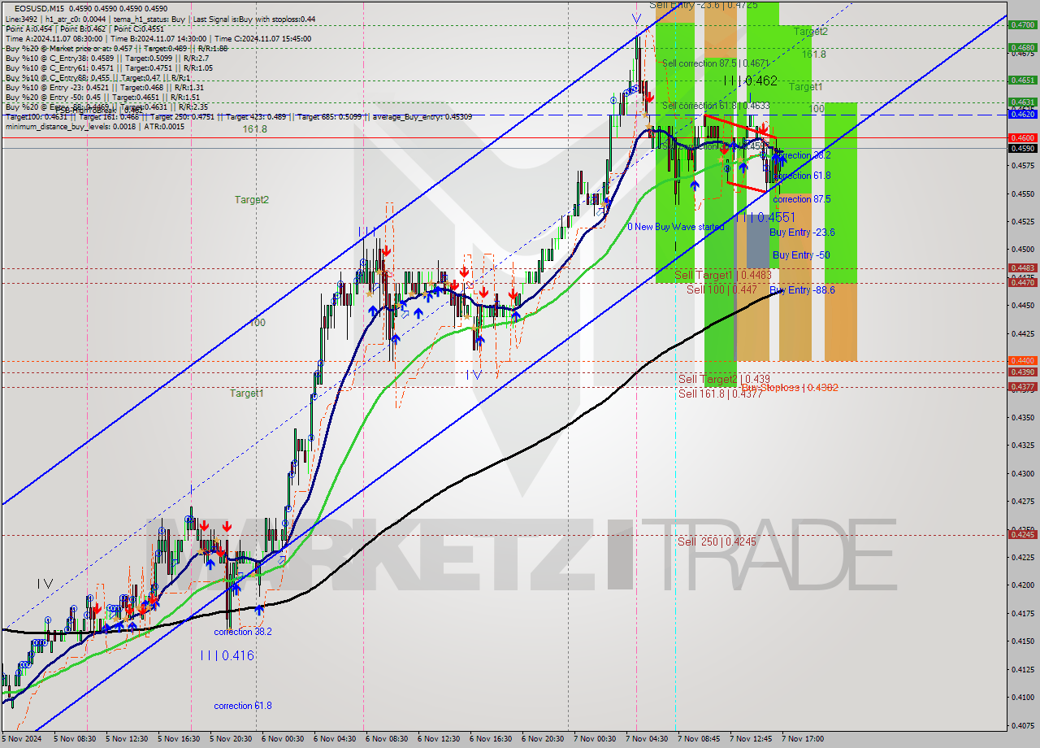Click the green 0.4651 price tag on axis

(x=1021, y=80)
